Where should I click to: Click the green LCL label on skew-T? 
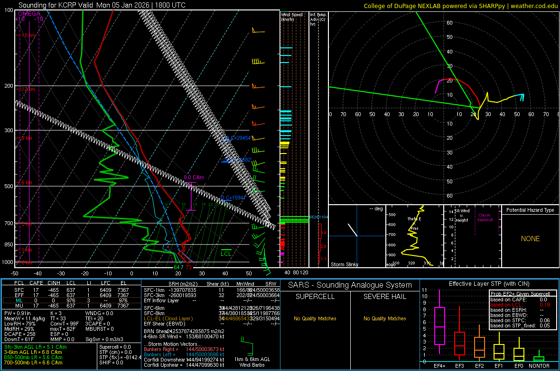(226, 253)
